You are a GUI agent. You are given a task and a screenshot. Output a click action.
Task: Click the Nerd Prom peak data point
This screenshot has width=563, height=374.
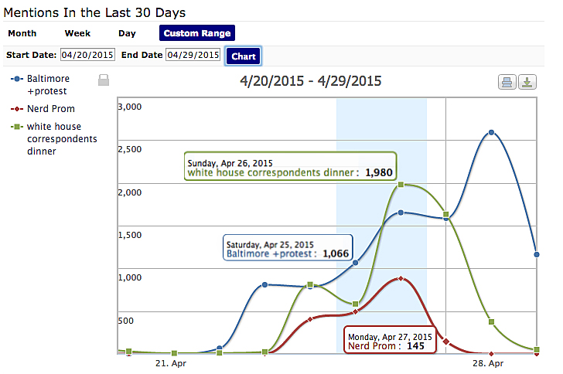(400, 278)
